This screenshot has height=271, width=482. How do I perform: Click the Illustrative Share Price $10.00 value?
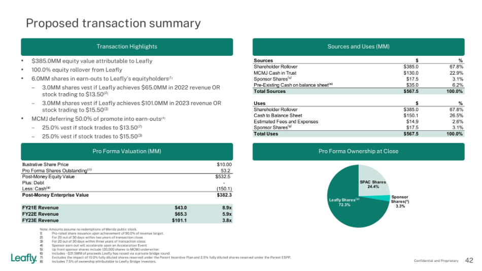(x=223, y=164)
